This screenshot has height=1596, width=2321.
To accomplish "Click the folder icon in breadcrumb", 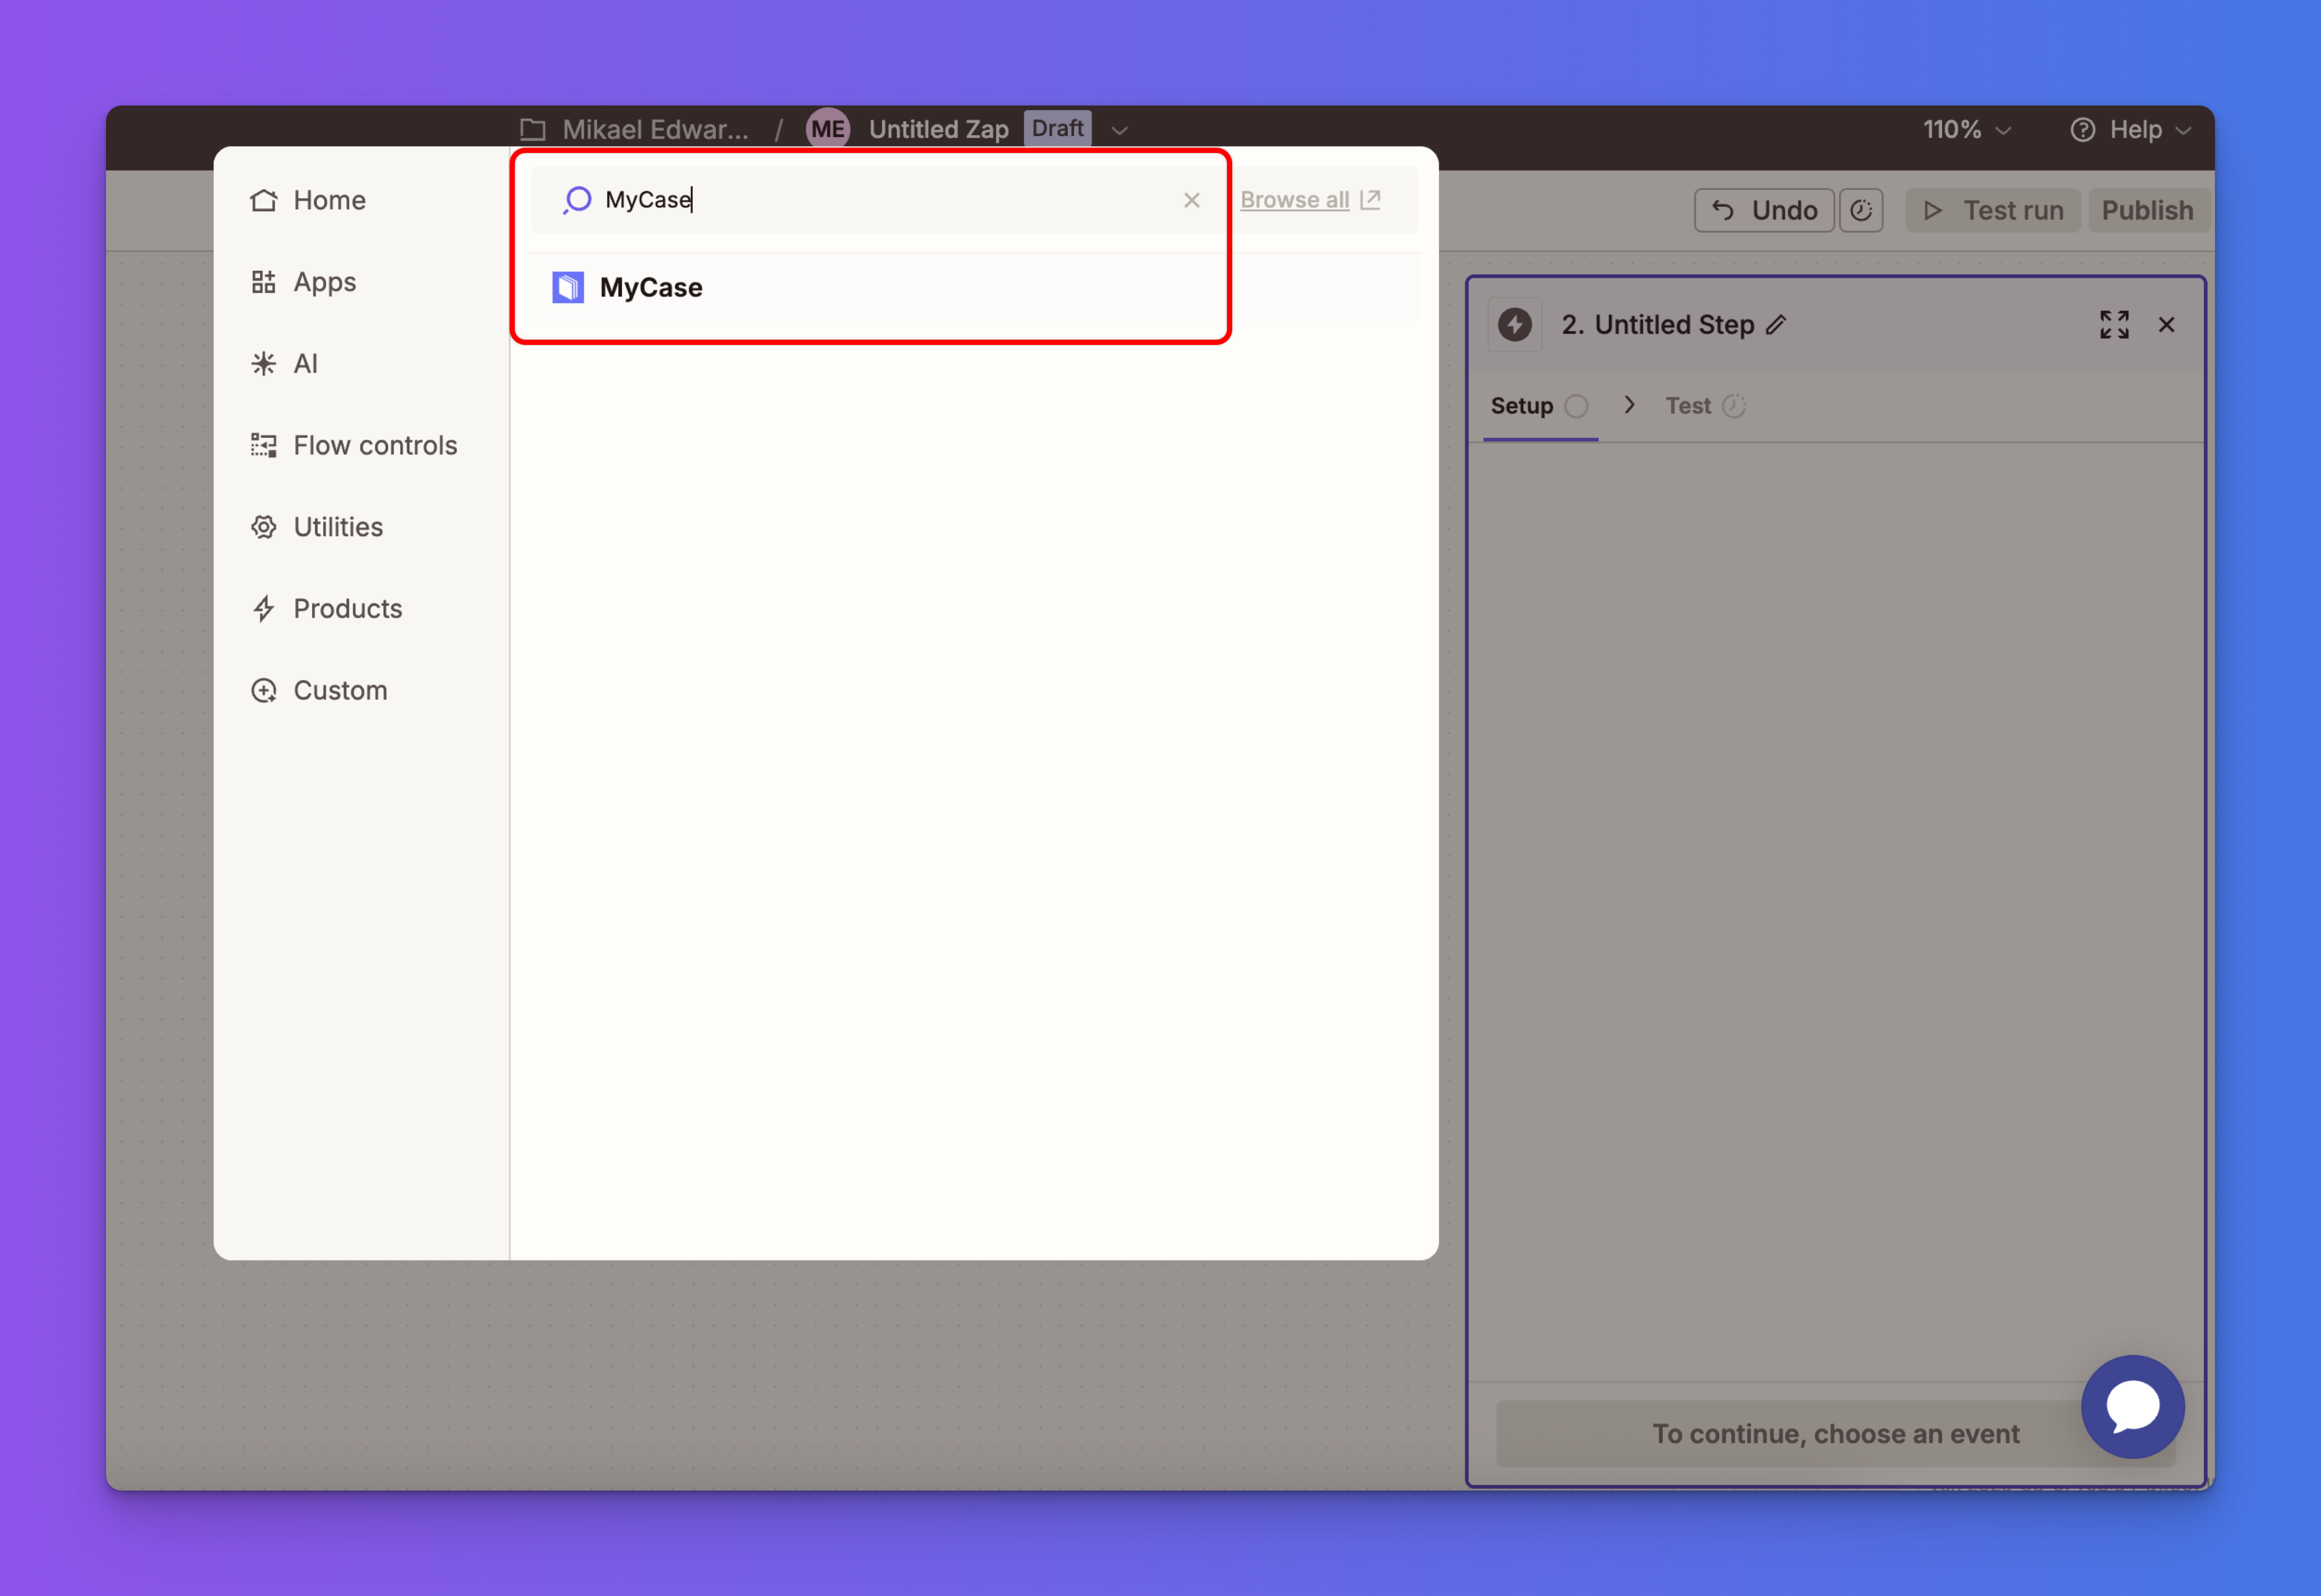I will point(533,130).
